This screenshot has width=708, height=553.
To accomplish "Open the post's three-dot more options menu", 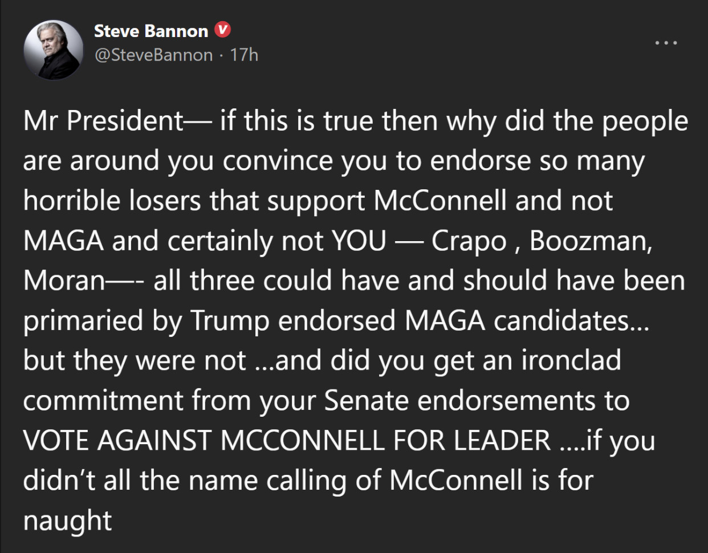I will [666, 43].
